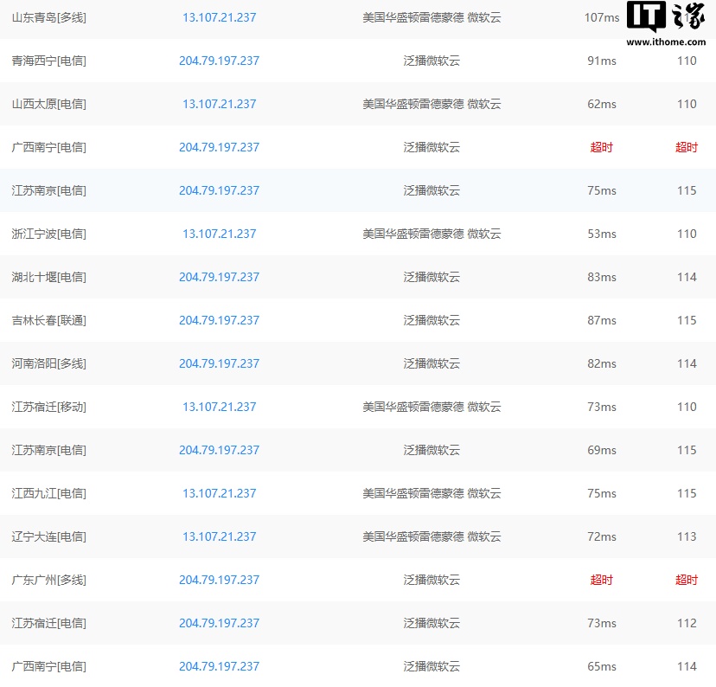Click the 87ms latency value
This screenshot has width=716, height=687.
[602, 320]
